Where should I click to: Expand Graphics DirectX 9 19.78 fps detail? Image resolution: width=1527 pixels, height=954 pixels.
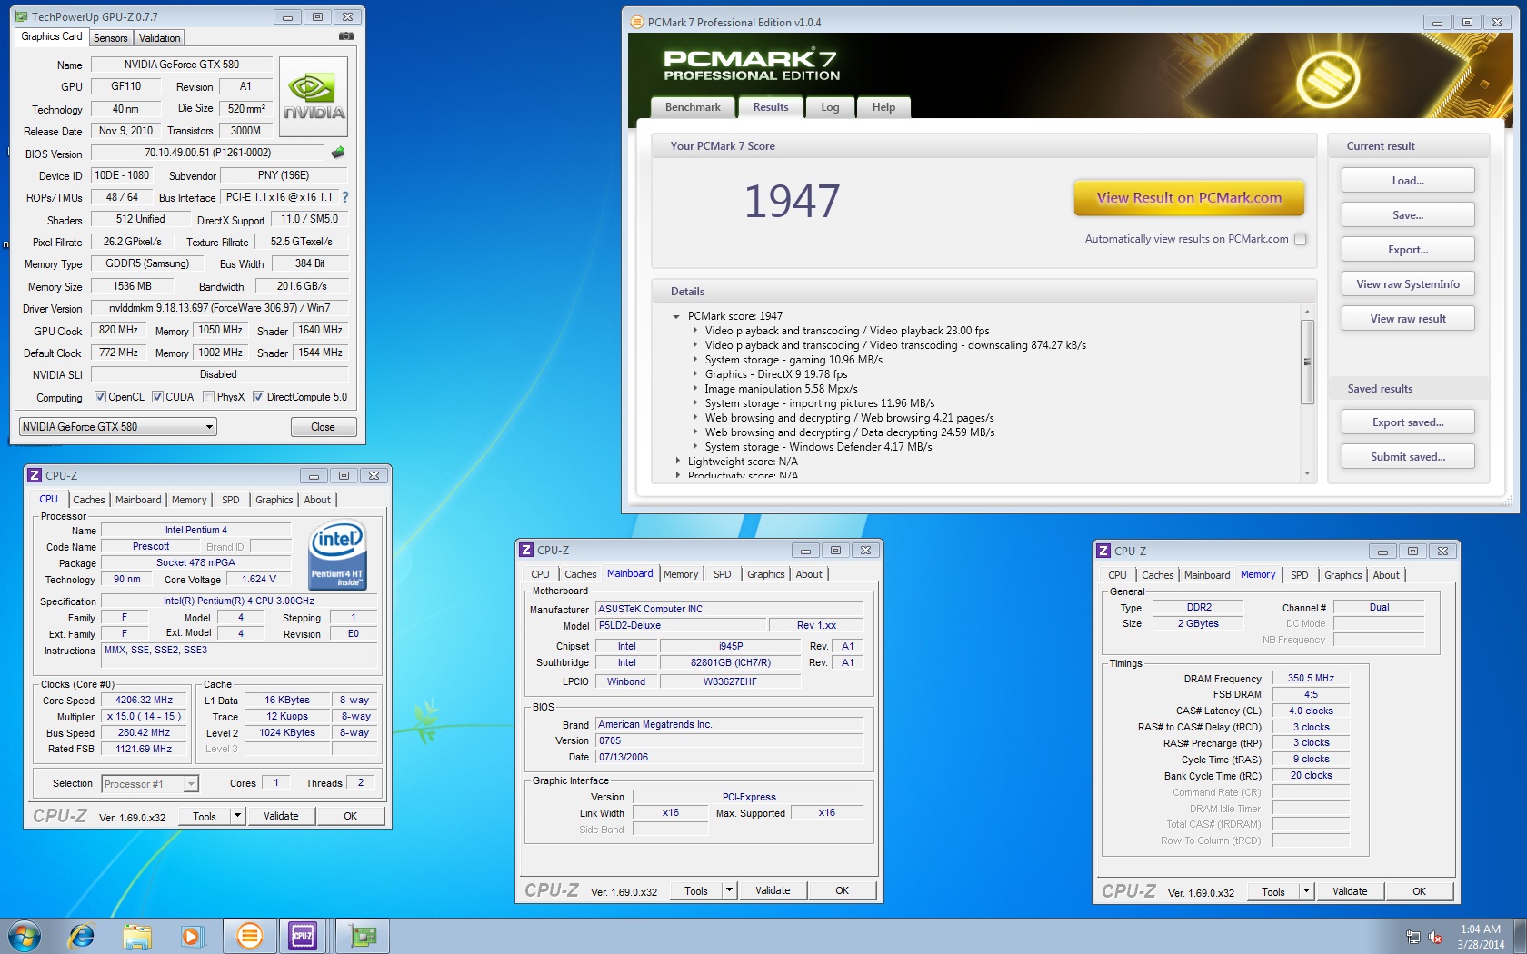pos(695,374)
